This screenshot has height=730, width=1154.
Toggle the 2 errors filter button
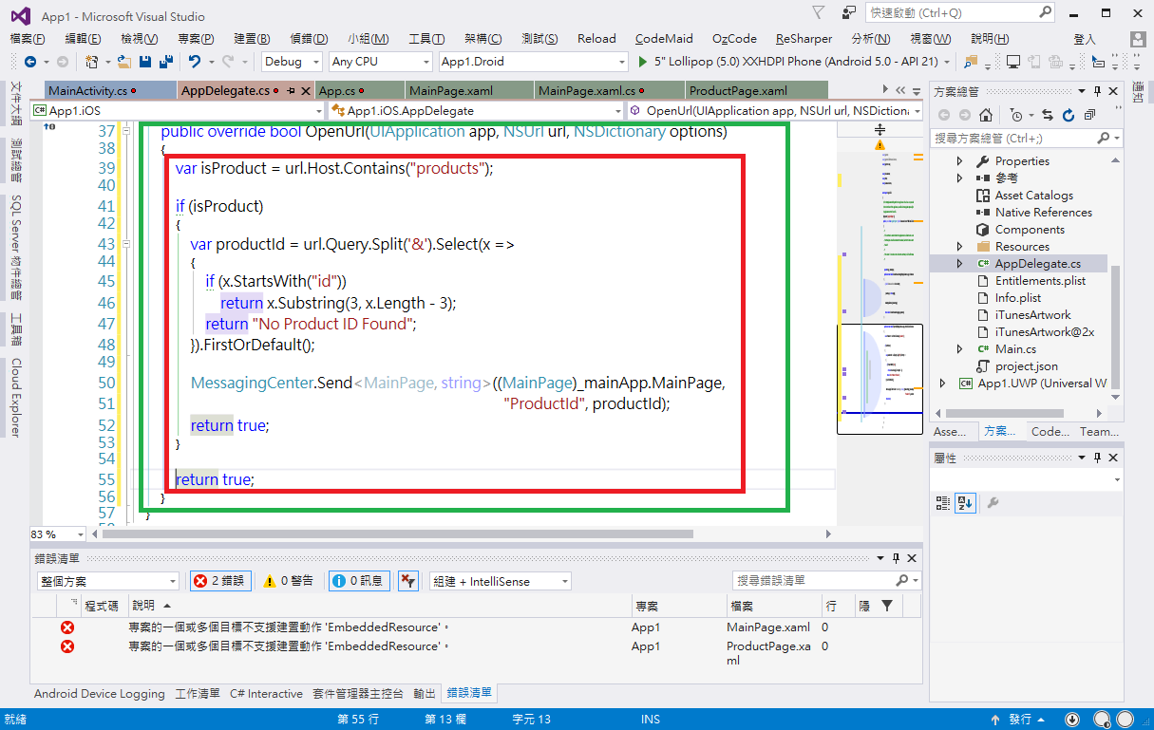point(220,581)
